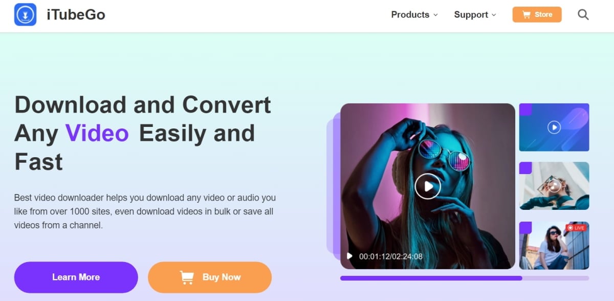The image size is (614, 301).
Task: Click the iTubeGo brand name text
Action: pos(76,15)
